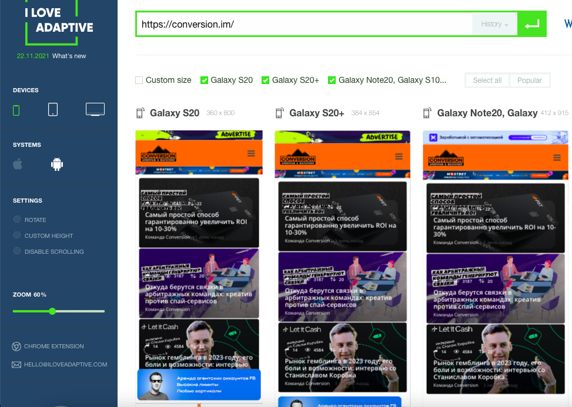Click the ZOOM 60% label

(x=29, y=294)
